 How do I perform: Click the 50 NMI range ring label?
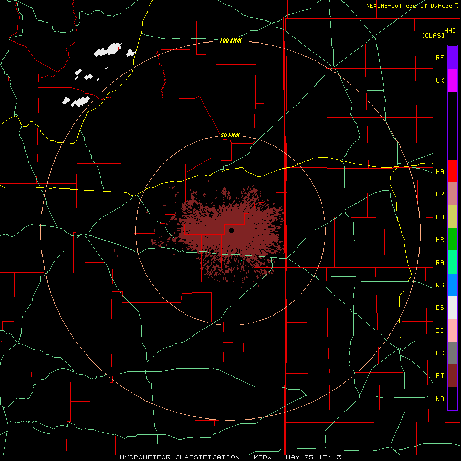(230, 135)
